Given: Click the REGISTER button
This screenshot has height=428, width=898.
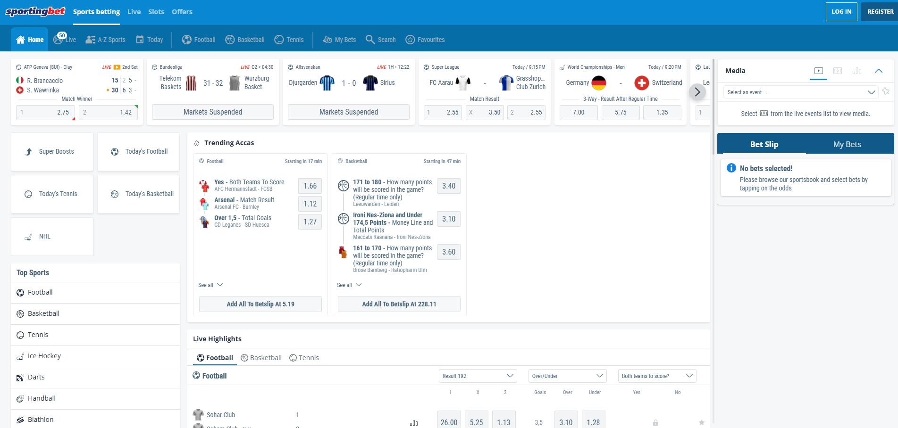Looking at the screenshot, I should tap(880, 12).
